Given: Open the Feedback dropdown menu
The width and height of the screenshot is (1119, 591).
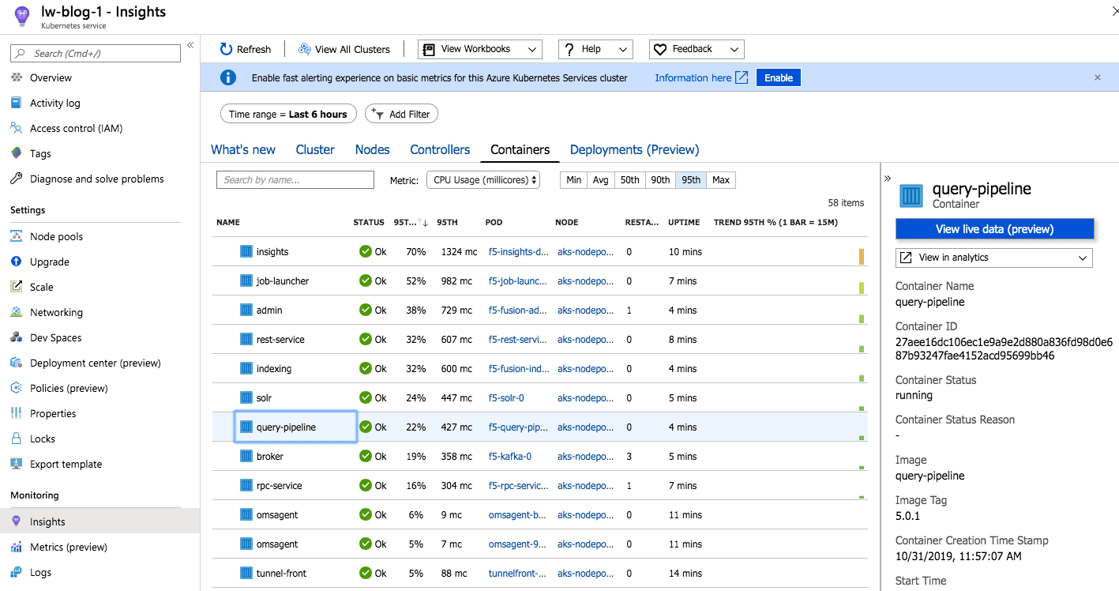Looking at the screenshot, I should coord(697,49).
